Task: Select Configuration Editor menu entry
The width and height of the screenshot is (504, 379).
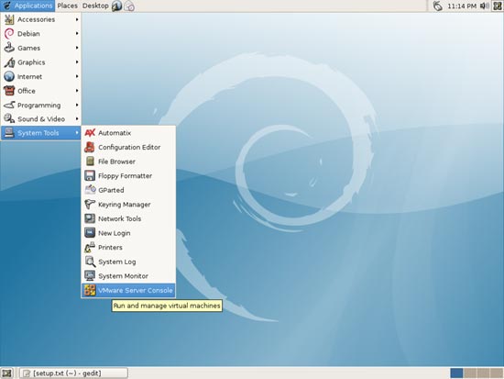Action: pos(128,147)
